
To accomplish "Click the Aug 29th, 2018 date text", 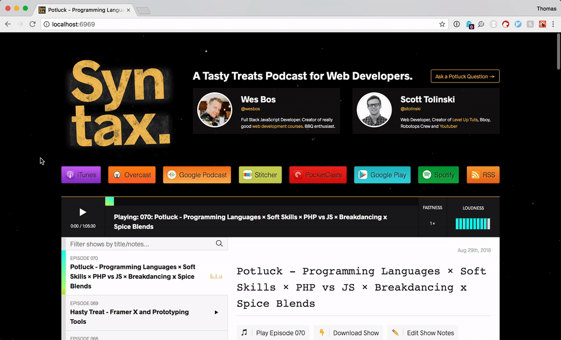I will point(474,250).
